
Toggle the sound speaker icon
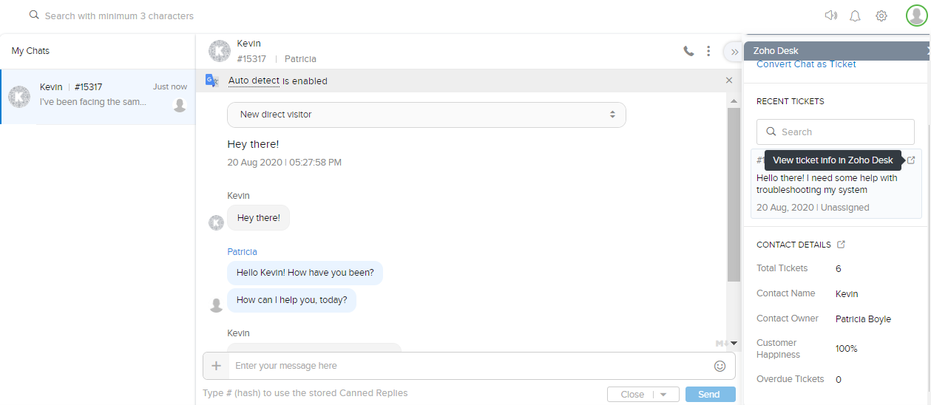[831, 16]
